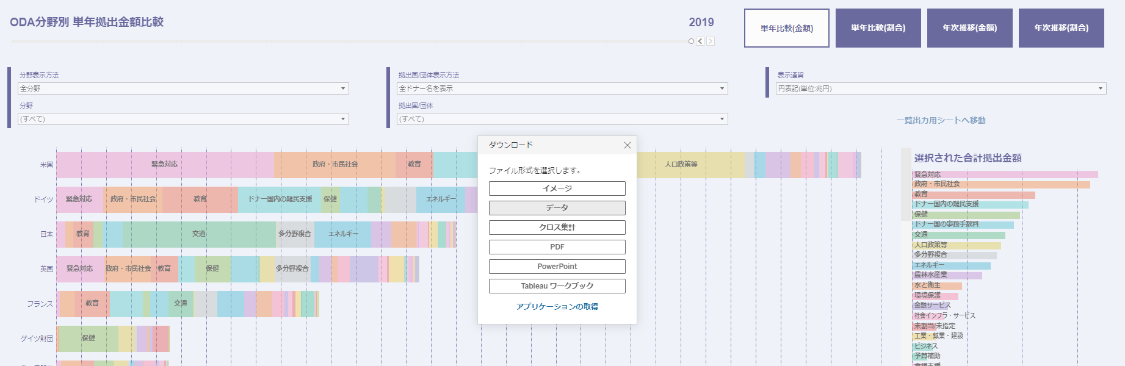Choose イメージ download format
The width and height of the screenshot is (1125, 366).
point(557,188)
